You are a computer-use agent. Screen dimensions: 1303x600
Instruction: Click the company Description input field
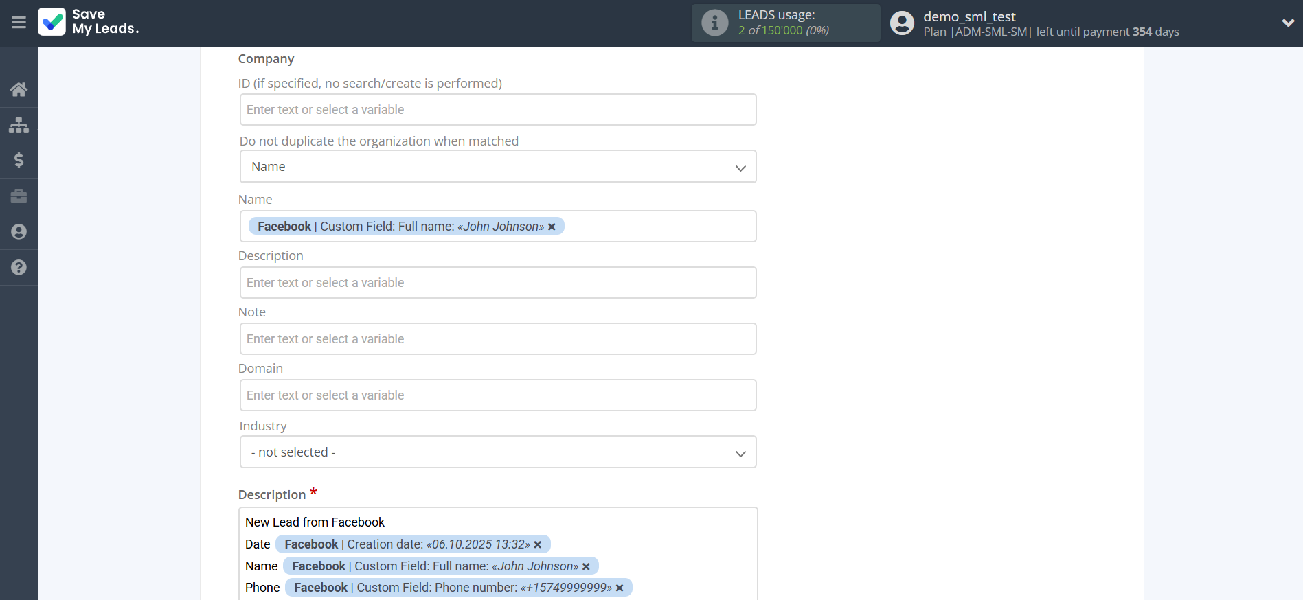498,283
